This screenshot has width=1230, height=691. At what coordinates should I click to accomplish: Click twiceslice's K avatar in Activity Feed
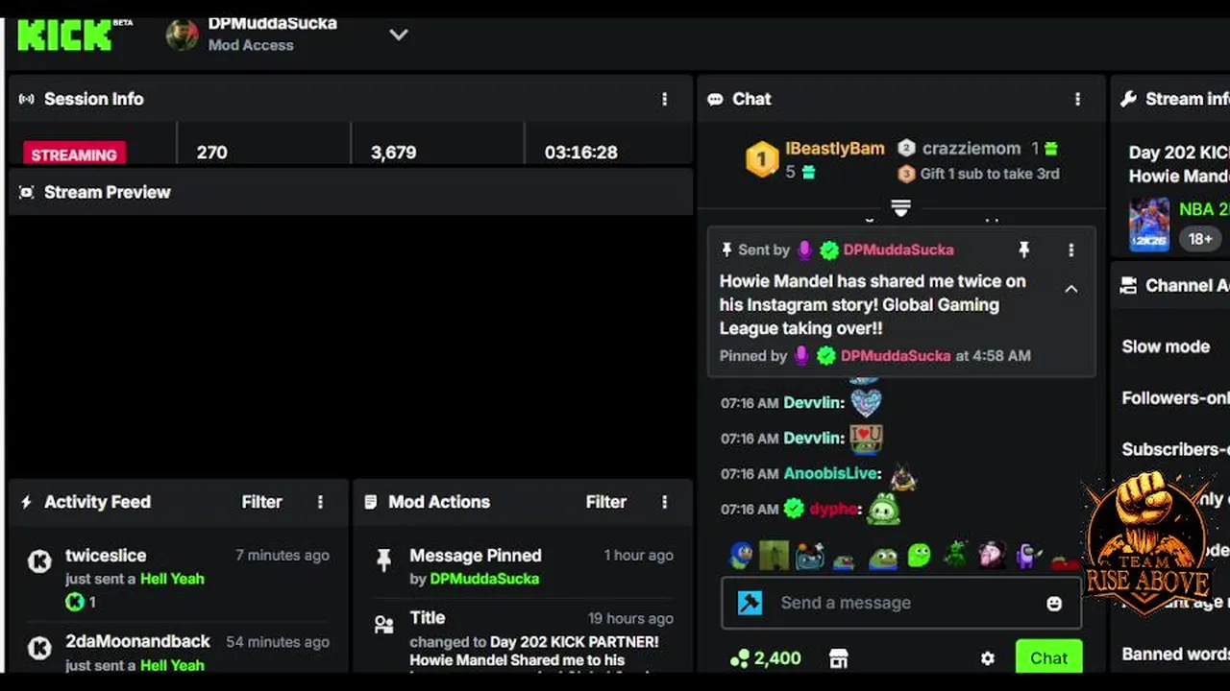tap(39, 561)
